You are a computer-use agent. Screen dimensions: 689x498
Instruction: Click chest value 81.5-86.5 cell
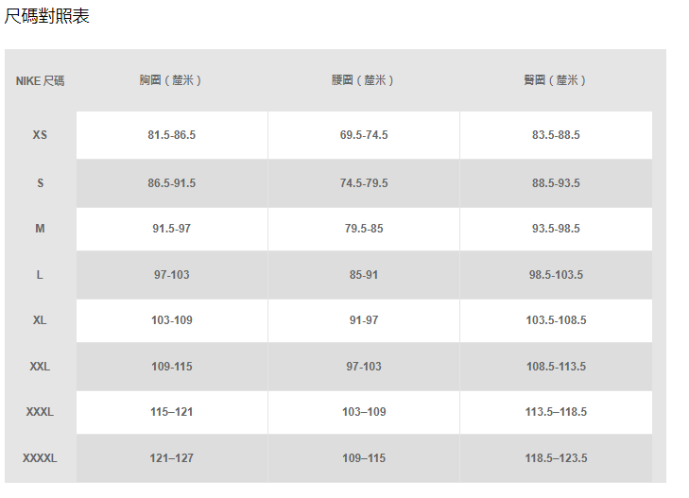[172, 135]
